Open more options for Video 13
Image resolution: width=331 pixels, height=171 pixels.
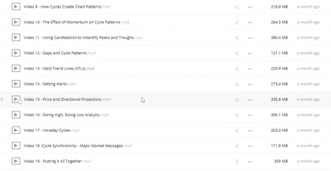(x=250, y=69)
